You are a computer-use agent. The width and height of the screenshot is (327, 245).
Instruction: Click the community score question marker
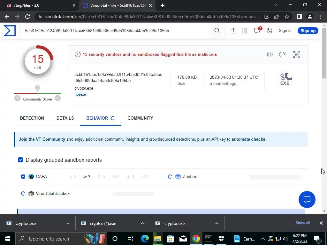pos(37,88)
